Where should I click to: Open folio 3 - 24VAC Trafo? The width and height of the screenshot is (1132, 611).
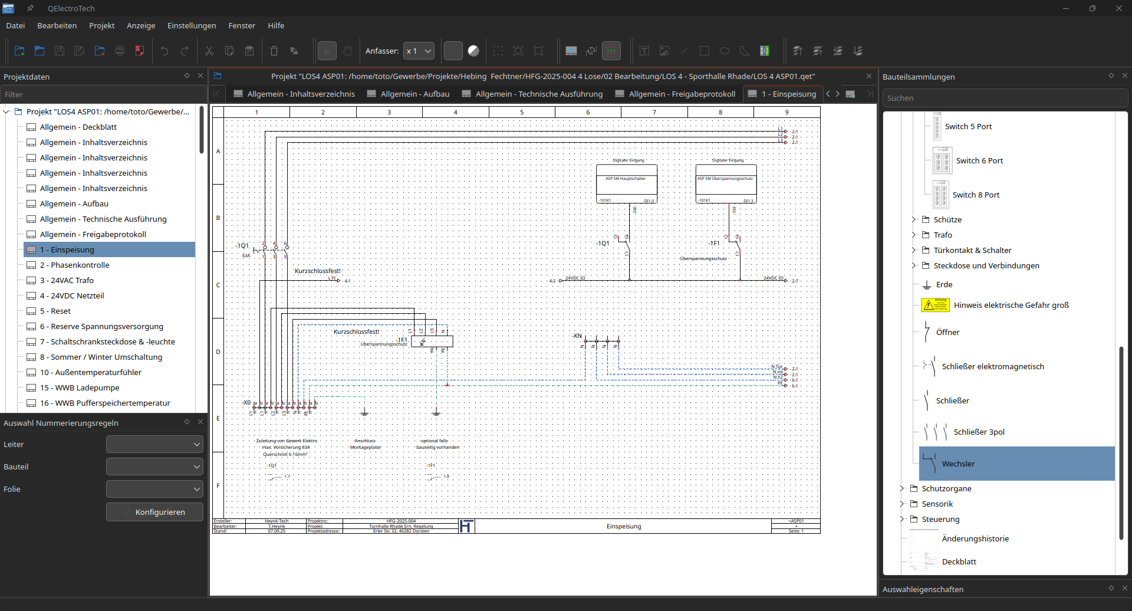pos(67,281)
